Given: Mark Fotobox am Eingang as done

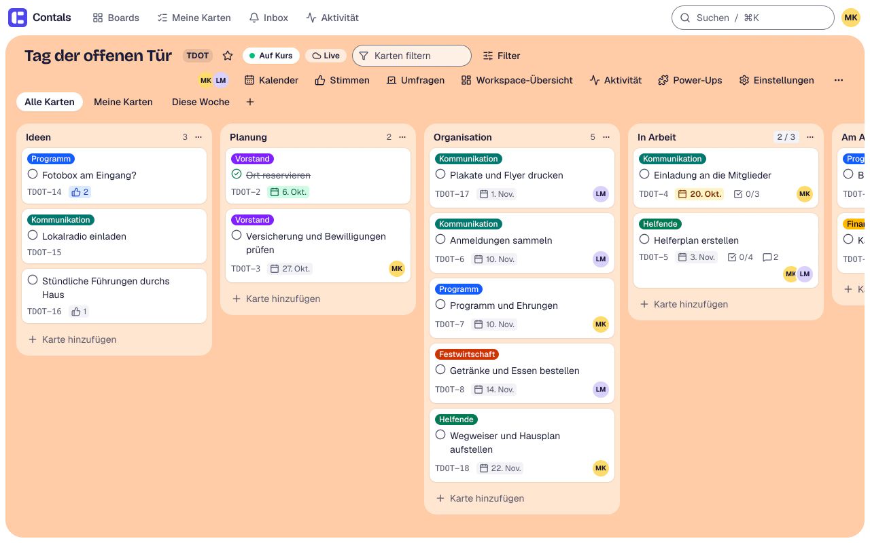Looking at the screenshot, I should pyautogui.click(x=33, y=174).
